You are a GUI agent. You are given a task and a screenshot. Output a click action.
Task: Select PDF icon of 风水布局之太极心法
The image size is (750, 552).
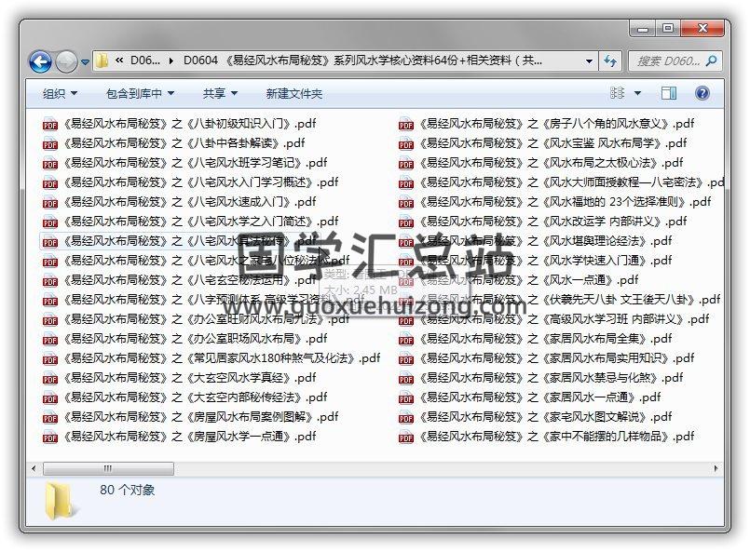coord(405,164)
